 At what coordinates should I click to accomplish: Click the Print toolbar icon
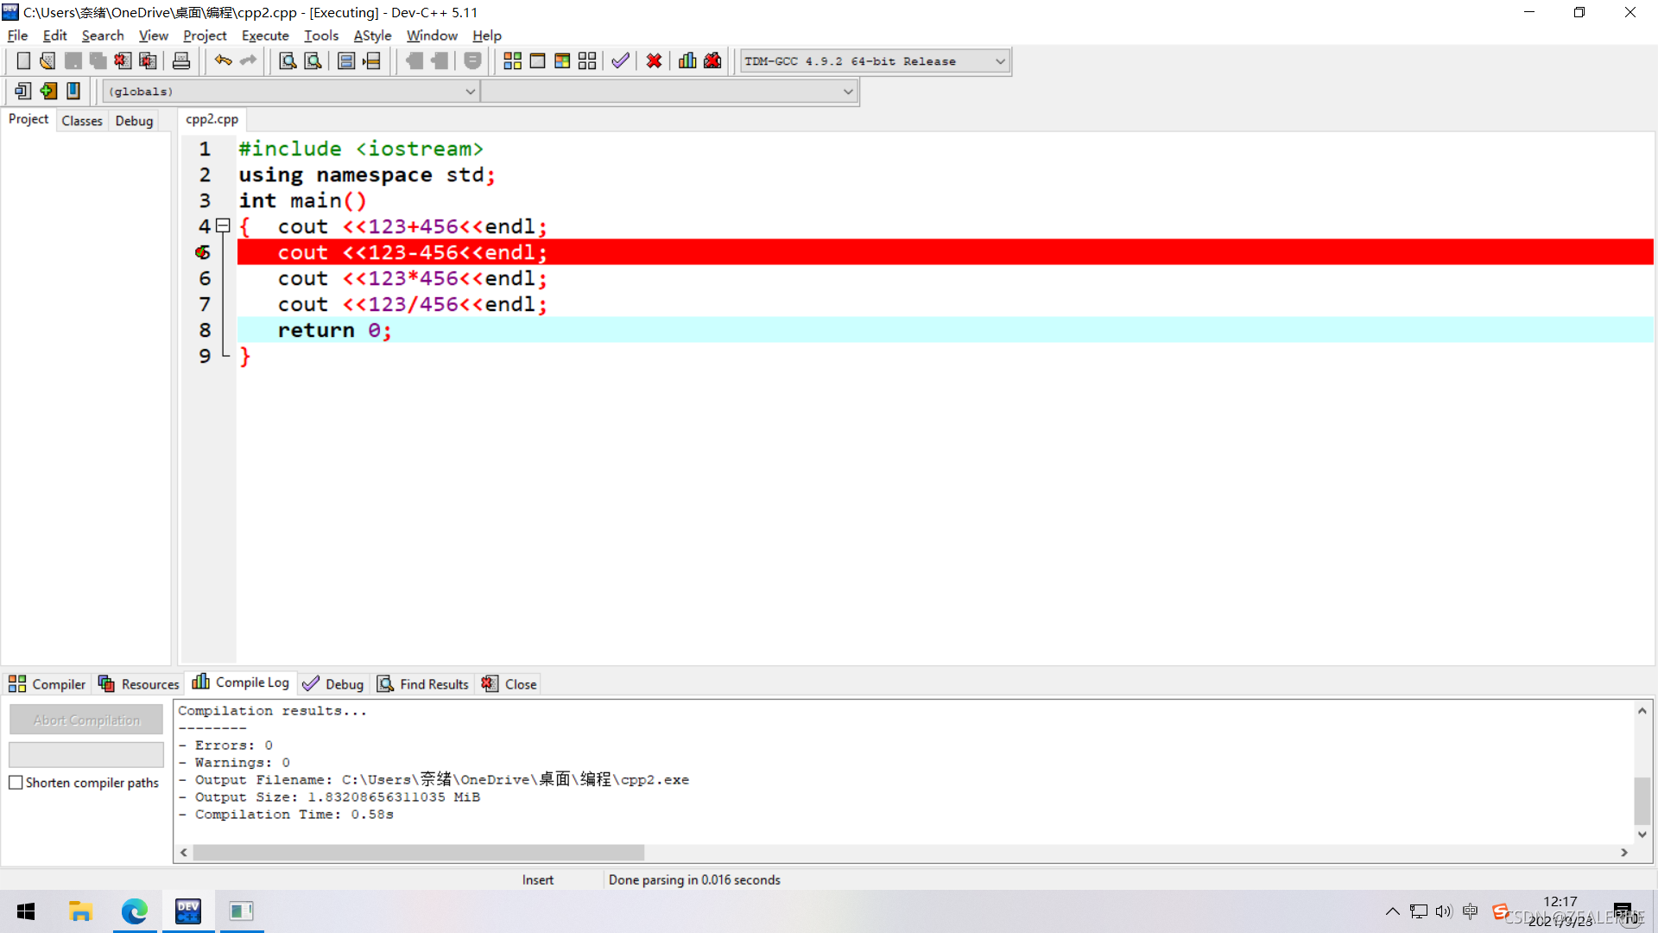181,61
